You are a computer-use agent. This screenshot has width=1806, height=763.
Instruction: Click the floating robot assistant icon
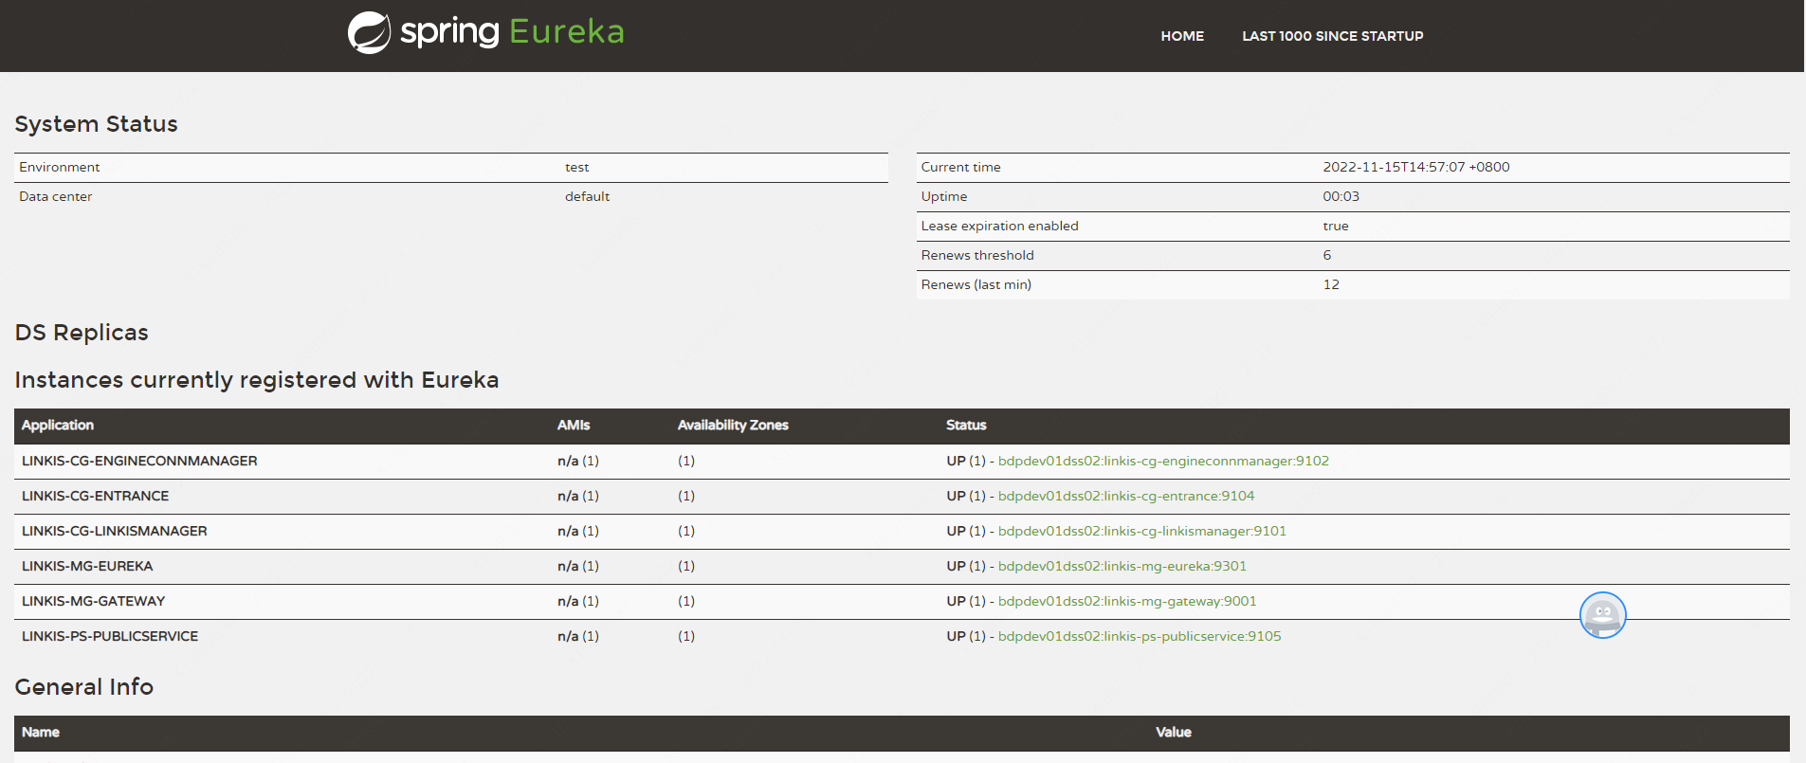(x=1602, y=615)
